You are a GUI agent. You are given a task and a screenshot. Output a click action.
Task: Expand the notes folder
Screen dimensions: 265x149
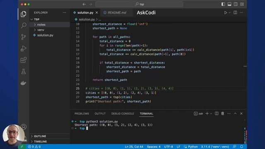tap(35, 25)
